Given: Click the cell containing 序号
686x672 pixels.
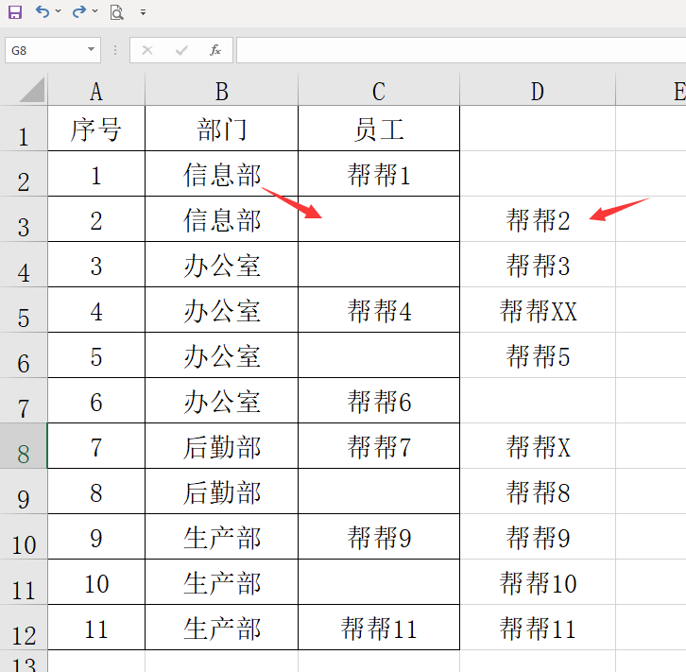Looking at the screenshot, I should 96,129.
